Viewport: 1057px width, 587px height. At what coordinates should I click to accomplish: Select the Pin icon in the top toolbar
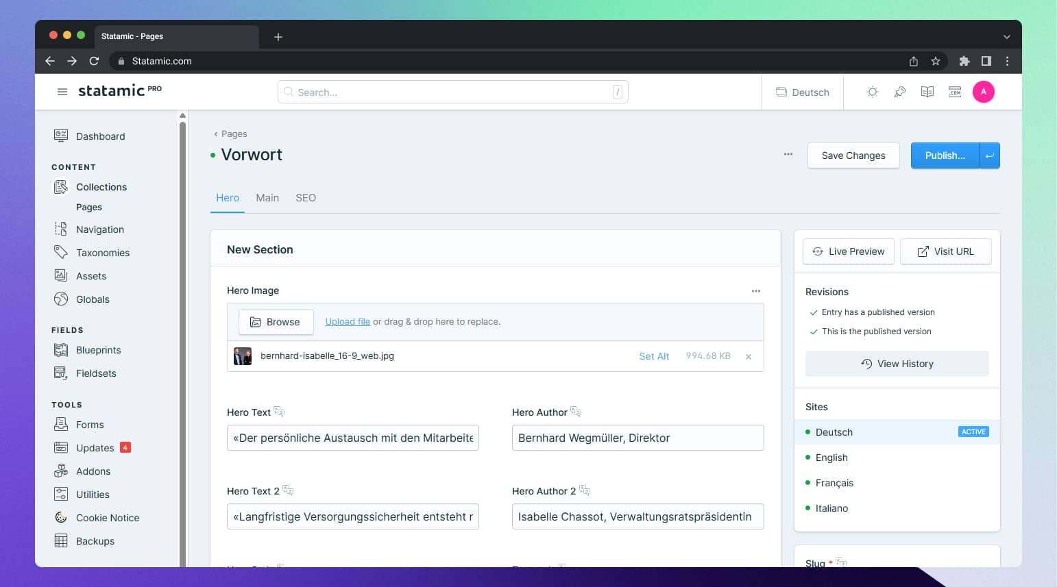click(899, 91)
